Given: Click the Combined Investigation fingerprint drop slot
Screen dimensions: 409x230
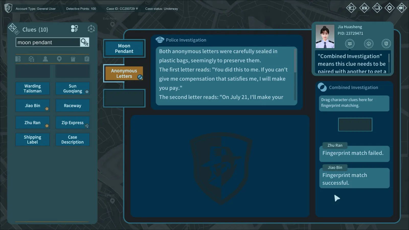Looking at the screenshot, I should pyautogui.click(x=355, y=124).
